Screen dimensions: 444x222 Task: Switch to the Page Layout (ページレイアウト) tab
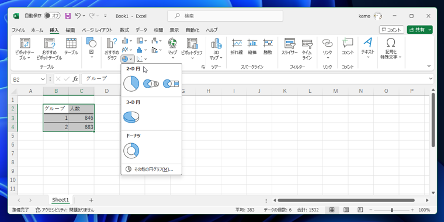click(97, 30)
